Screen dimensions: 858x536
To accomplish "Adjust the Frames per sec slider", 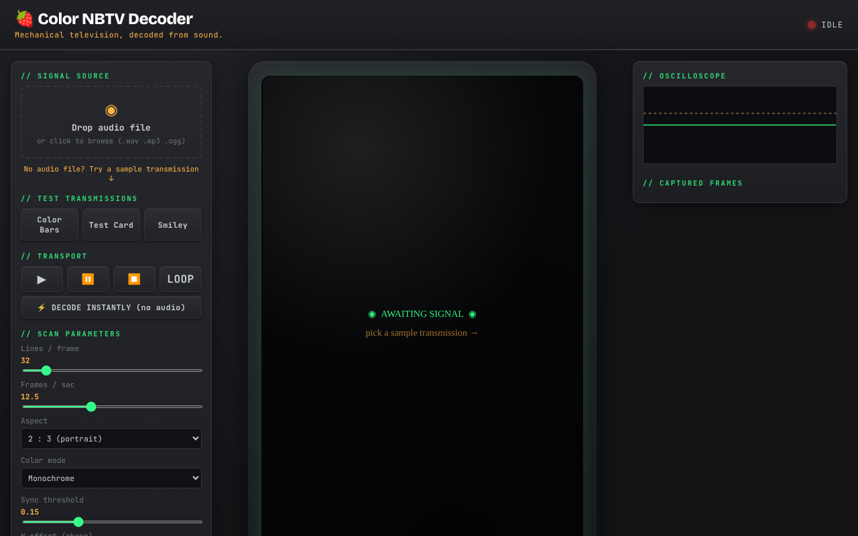I will (x=112, y=407).
